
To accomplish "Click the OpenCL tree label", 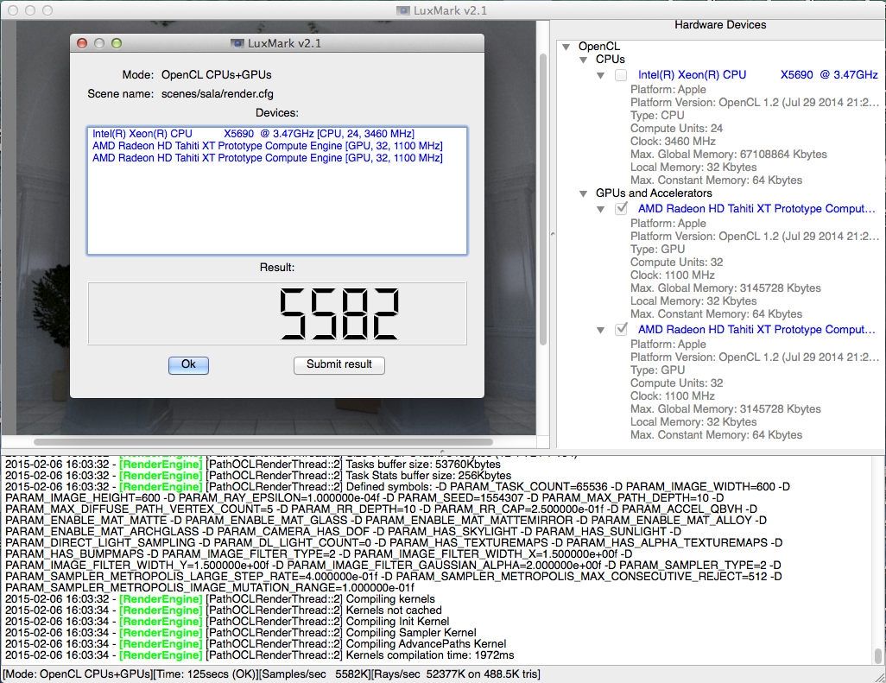I will pos(599,47).
